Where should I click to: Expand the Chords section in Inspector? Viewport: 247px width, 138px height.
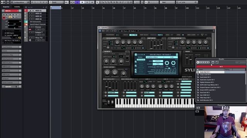(x=12, y=51)
